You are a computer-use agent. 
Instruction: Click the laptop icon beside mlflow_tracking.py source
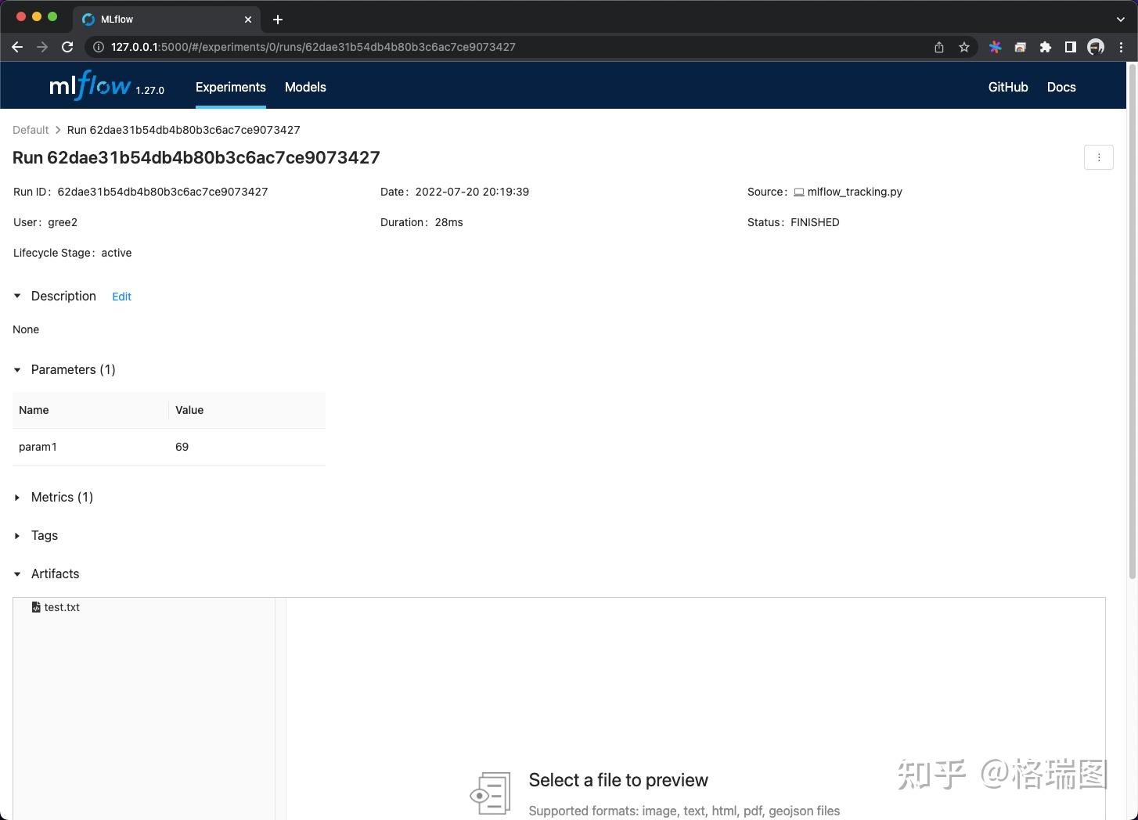pyautogui.click(x=799, y=191)
